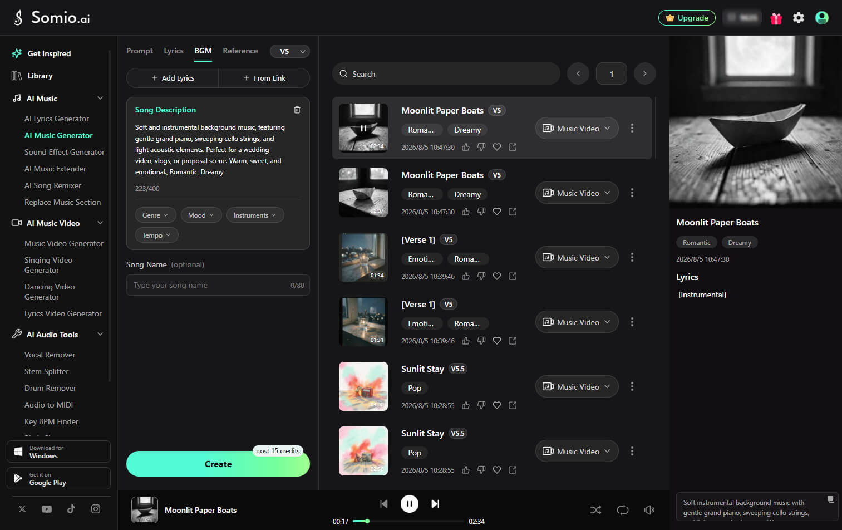Skip to next track in player
Image resolution: width=842 pixels, height=530 pixels.
click(435, 504)
